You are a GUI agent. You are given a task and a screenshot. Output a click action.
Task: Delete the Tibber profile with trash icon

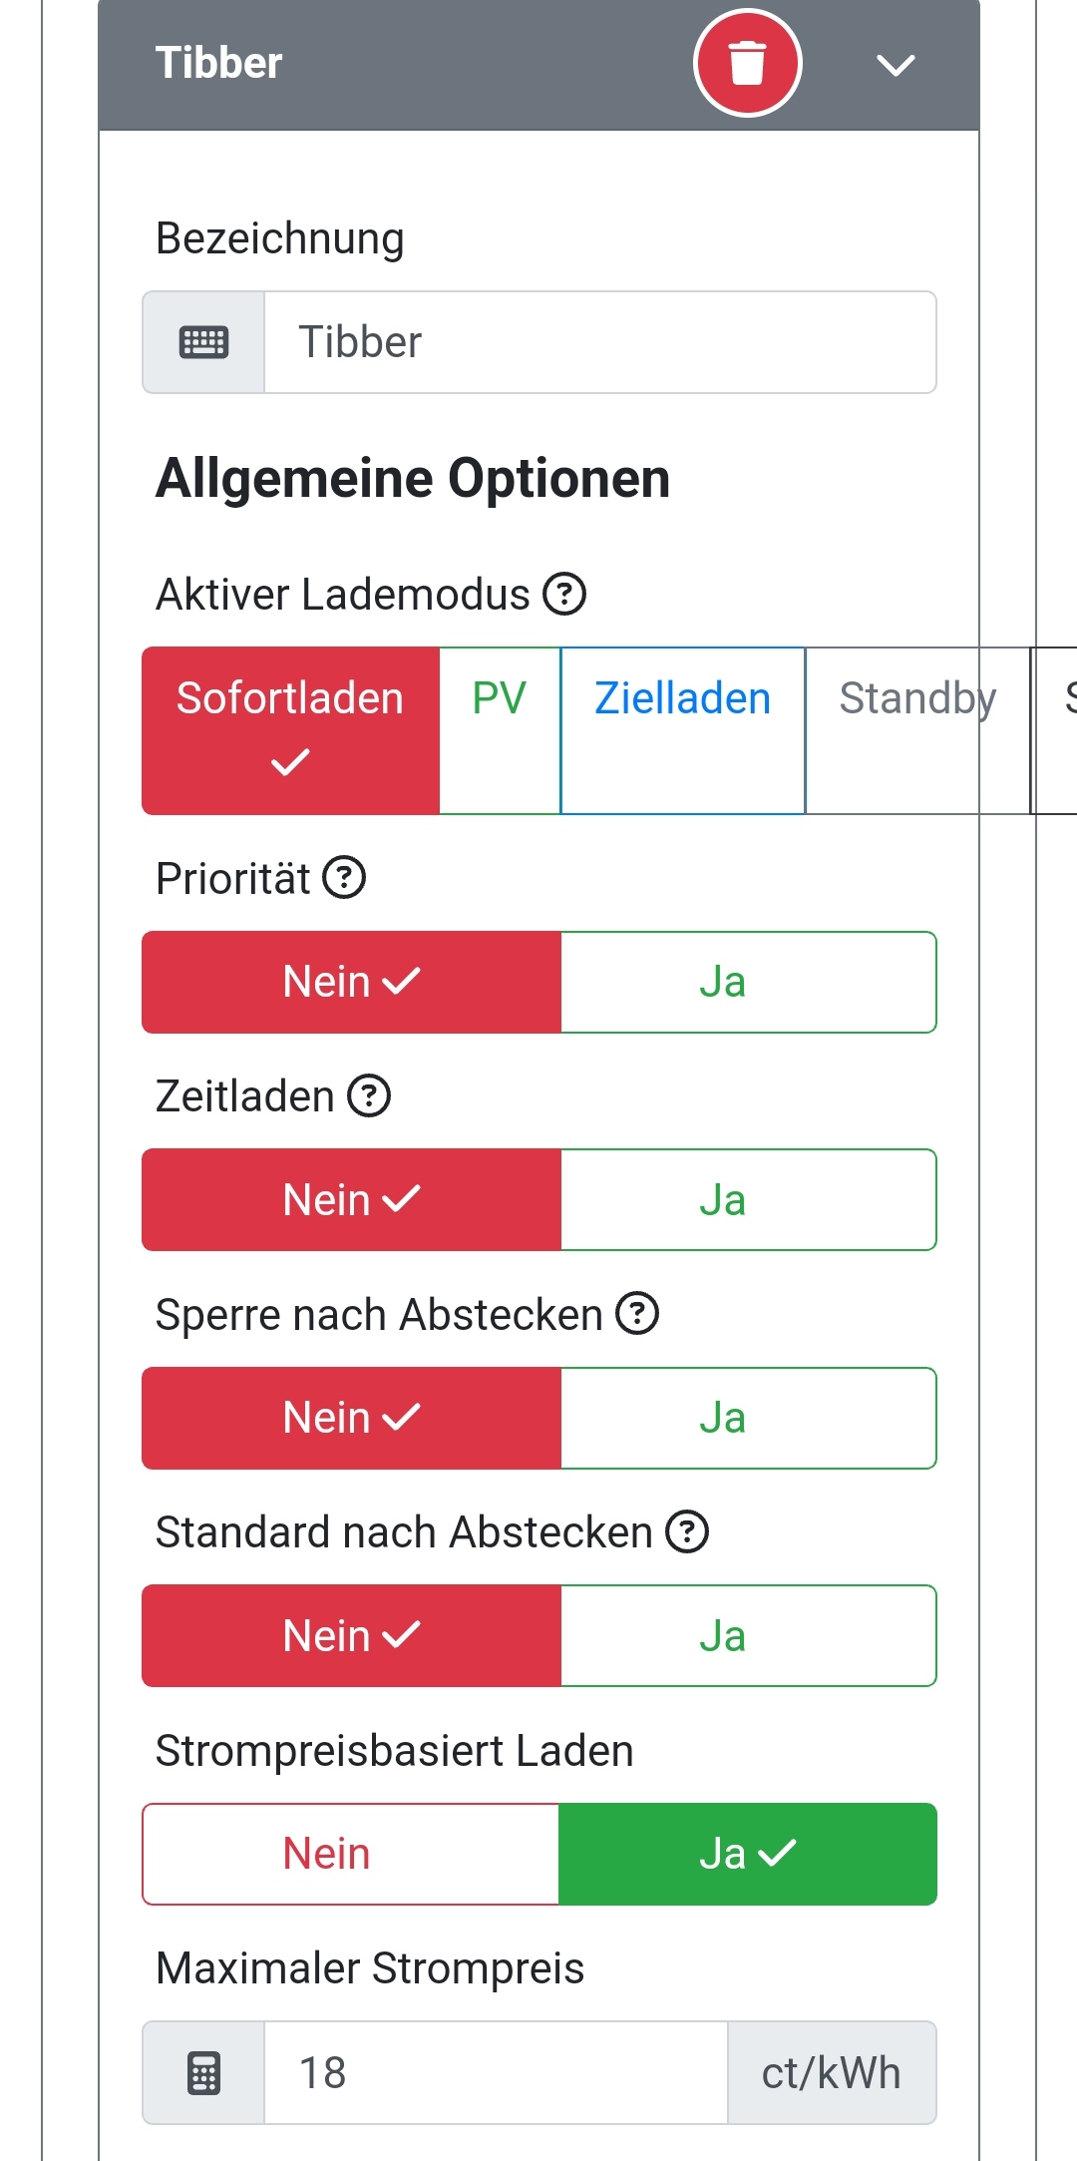pyautogui.click(x=747, y=63)
